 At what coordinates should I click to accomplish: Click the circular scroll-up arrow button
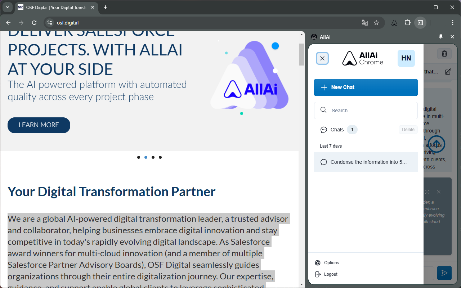coord(437,144)
